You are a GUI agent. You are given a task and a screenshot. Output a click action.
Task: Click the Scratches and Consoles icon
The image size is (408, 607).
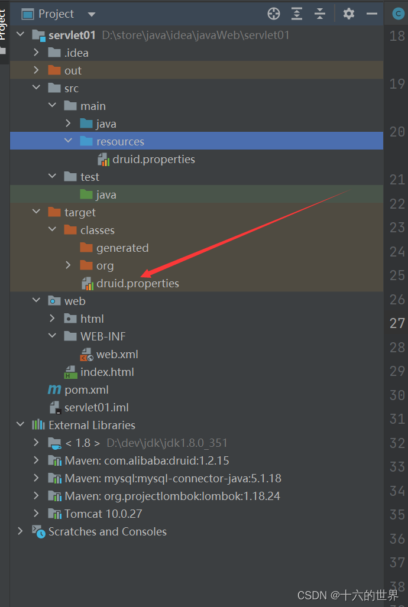(x=38, y=532)
